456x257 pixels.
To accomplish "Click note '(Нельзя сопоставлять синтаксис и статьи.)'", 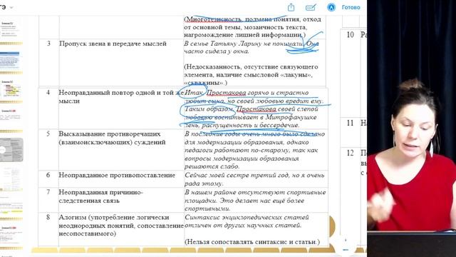I will click(252, 242).
